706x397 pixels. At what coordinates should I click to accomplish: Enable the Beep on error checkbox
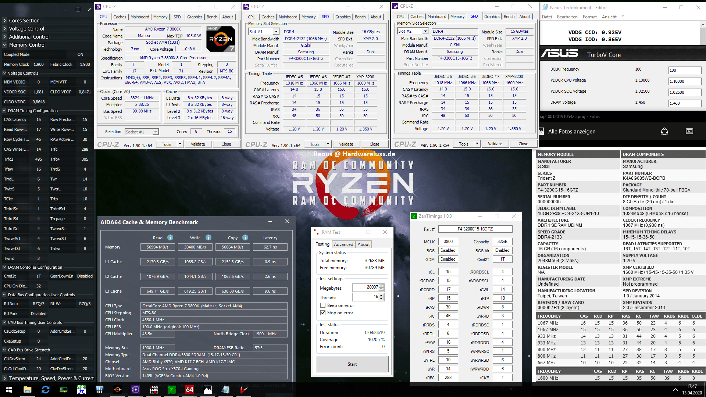(323, 305)
